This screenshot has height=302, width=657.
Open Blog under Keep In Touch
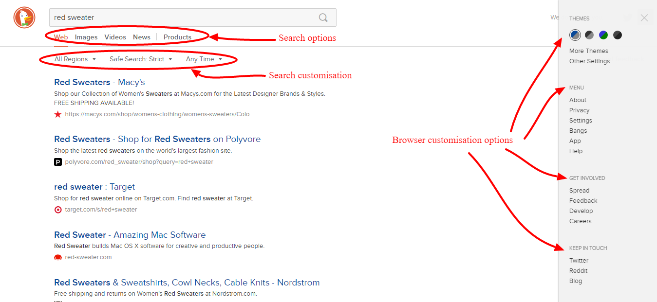(x=576, y=281)
